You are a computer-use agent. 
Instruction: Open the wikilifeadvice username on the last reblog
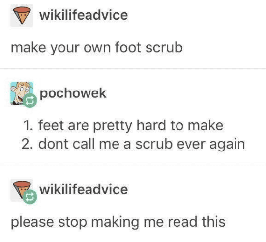click(84, 189)
